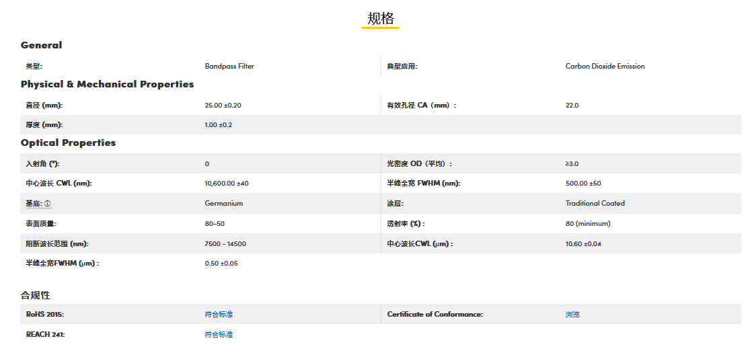Click the Germanium substrate value
Viewport: 754px width, 353px height.
point(223,204)
